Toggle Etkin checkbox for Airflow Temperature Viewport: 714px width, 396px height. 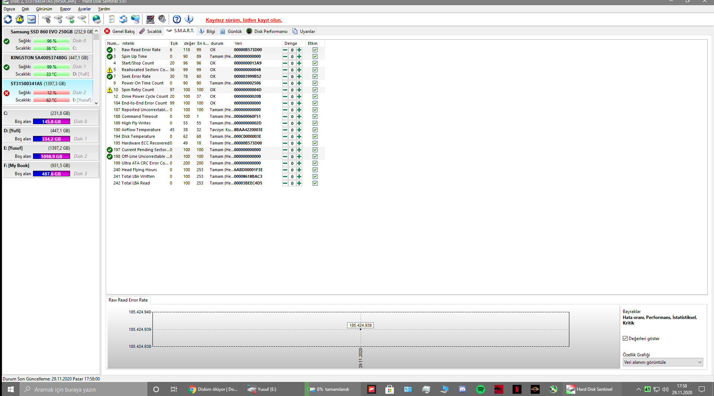pyautogui.click(x=315, y=130)
